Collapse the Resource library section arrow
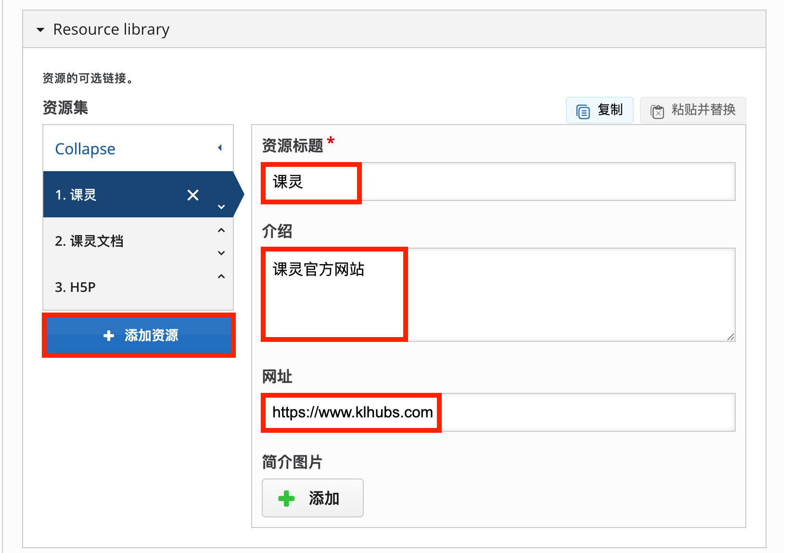 tap(40, 30)
